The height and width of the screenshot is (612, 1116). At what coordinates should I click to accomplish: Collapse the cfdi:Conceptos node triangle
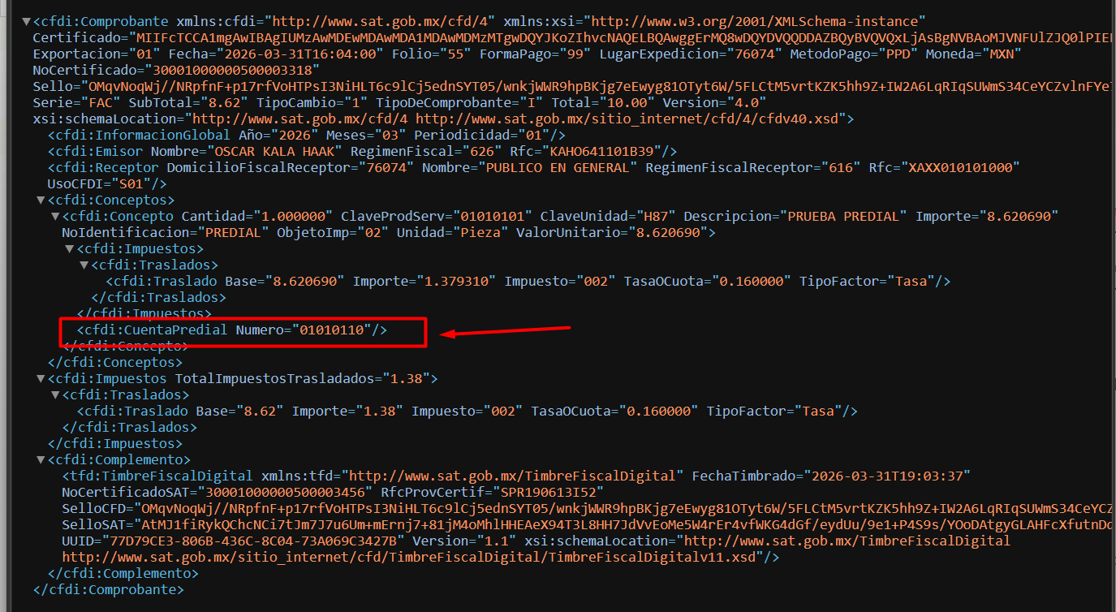click(41, 200)
